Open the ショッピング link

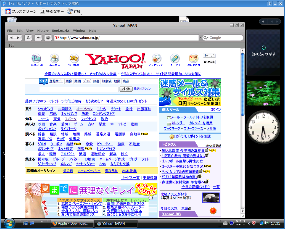pos(46,109)
